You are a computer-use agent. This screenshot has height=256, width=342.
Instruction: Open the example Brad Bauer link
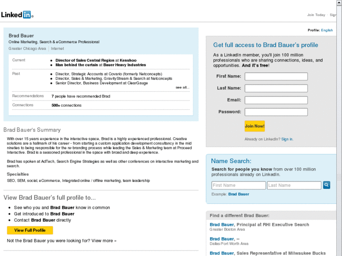tap(239, 194)
